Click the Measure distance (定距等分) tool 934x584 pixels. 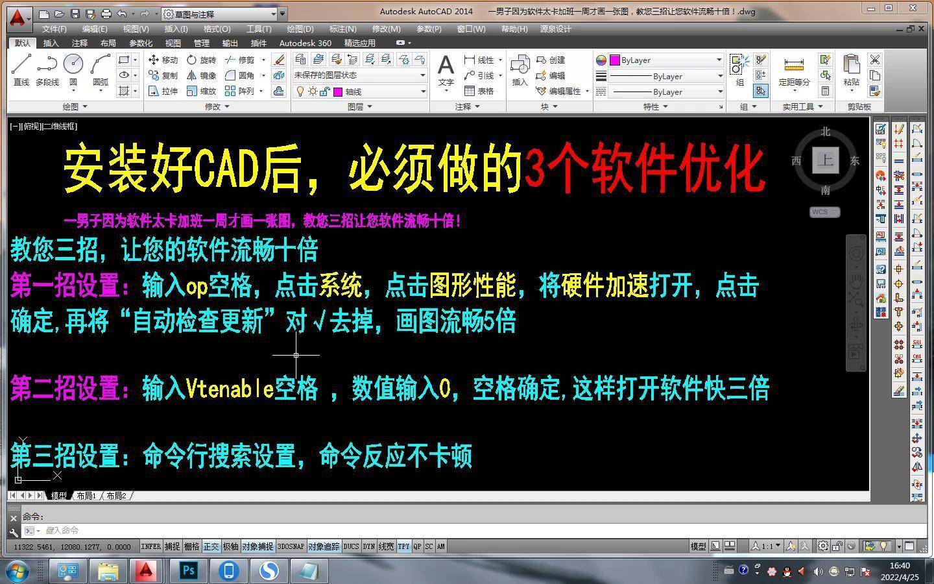coord(794,70)
